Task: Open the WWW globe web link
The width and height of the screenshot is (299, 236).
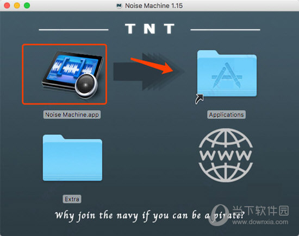Action: coord(226,155)
